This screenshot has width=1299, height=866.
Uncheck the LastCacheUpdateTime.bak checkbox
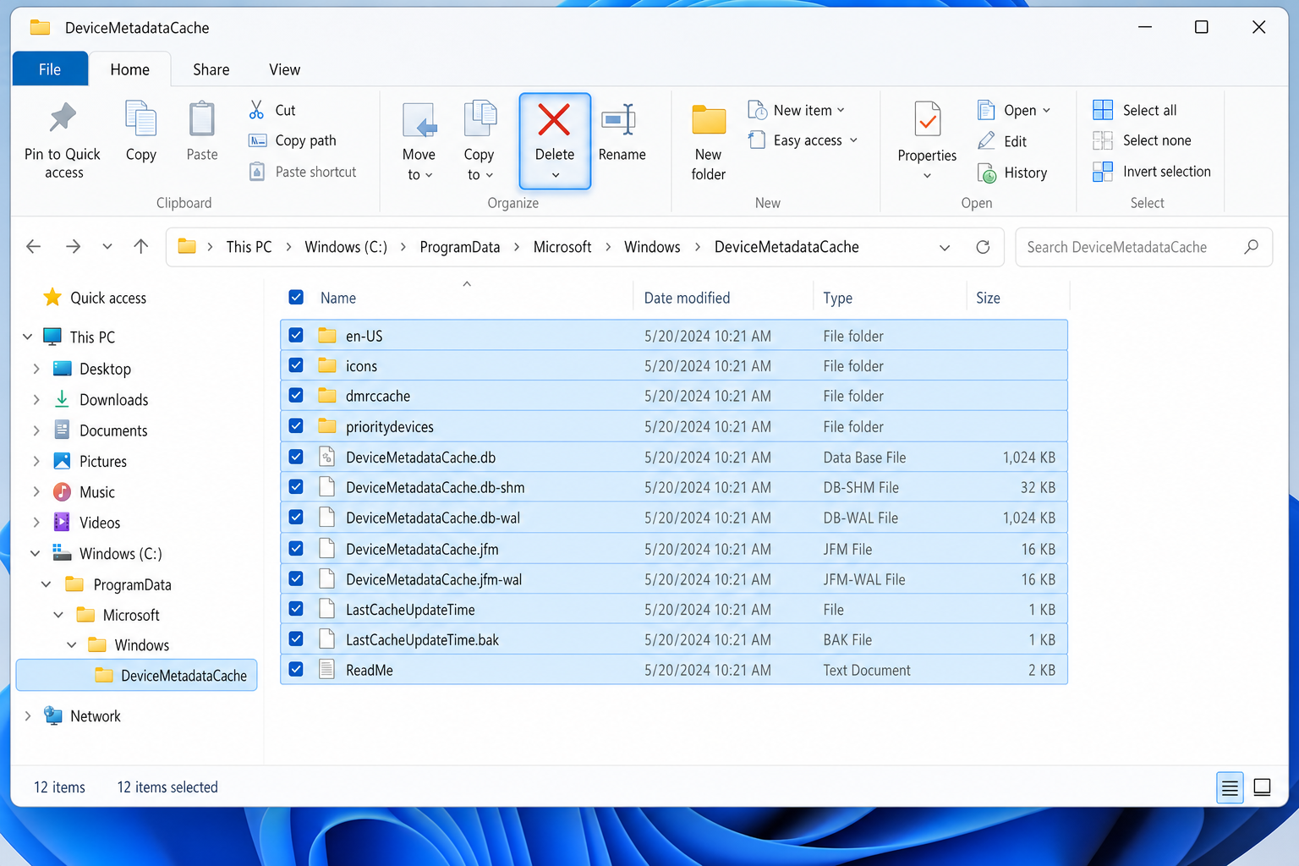[x=296, y=639]
